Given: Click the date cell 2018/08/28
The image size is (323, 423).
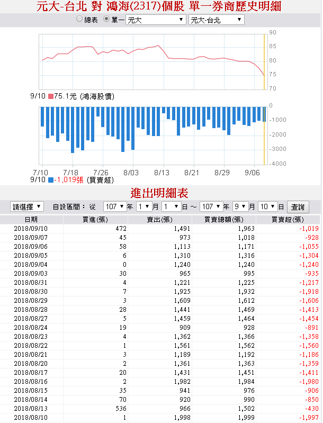Looking at the screenshot, I should point(31,309).
